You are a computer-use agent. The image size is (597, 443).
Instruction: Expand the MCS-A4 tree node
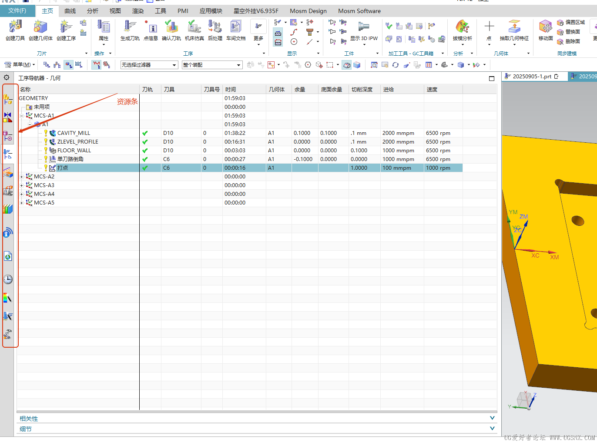click(x=21, y=194)
